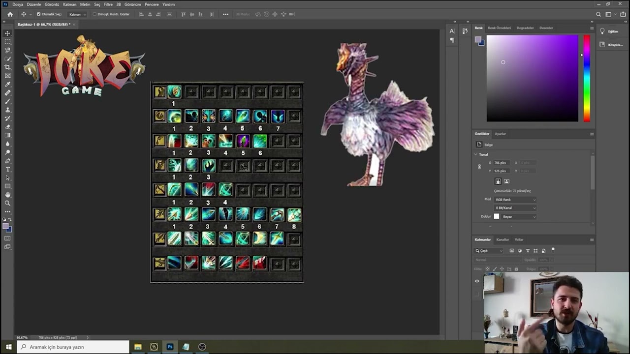
Task: Select the Eyedropper tool
Action: point(7,84)
